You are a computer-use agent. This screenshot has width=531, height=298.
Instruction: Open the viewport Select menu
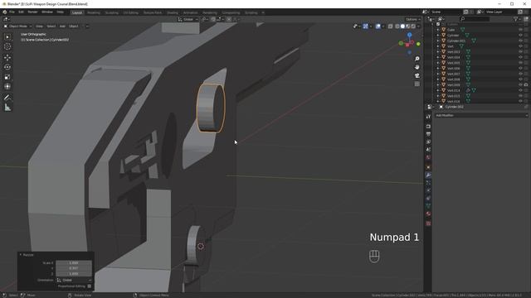(x=51, y=26)
